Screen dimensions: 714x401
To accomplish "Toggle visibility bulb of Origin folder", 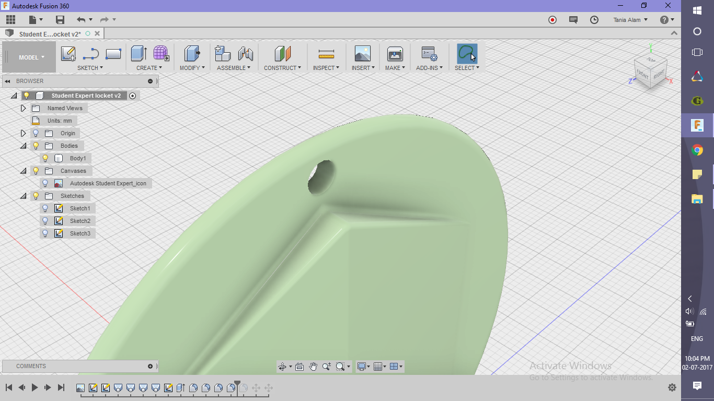I will point(36,133).
